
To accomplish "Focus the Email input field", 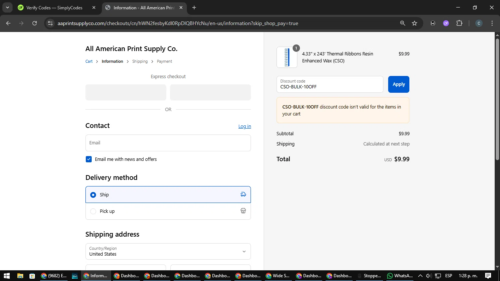I will click(x=168, y=143).
